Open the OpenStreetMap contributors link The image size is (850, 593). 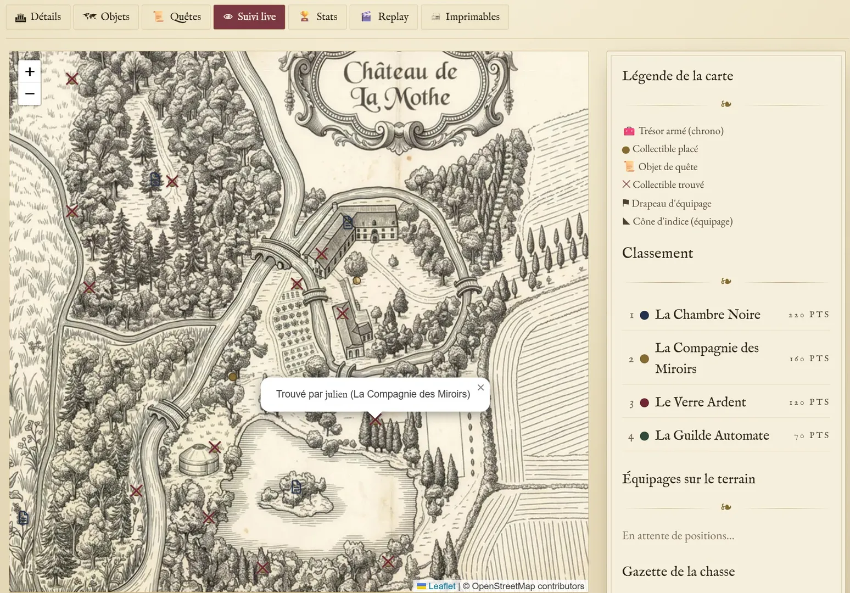[x=528, y=586]
